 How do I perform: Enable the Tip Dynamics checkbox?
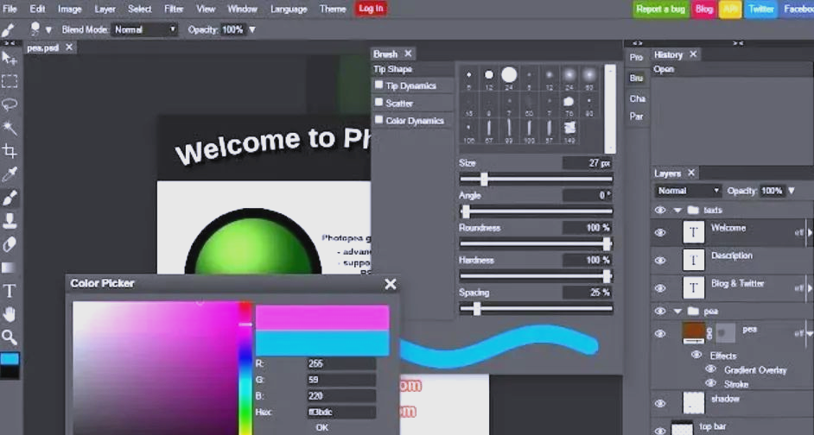click(x=378, y=85)
